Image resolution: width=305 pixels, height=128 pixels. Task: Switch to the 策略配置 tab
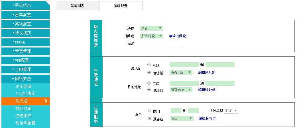(x=121, y=6)
